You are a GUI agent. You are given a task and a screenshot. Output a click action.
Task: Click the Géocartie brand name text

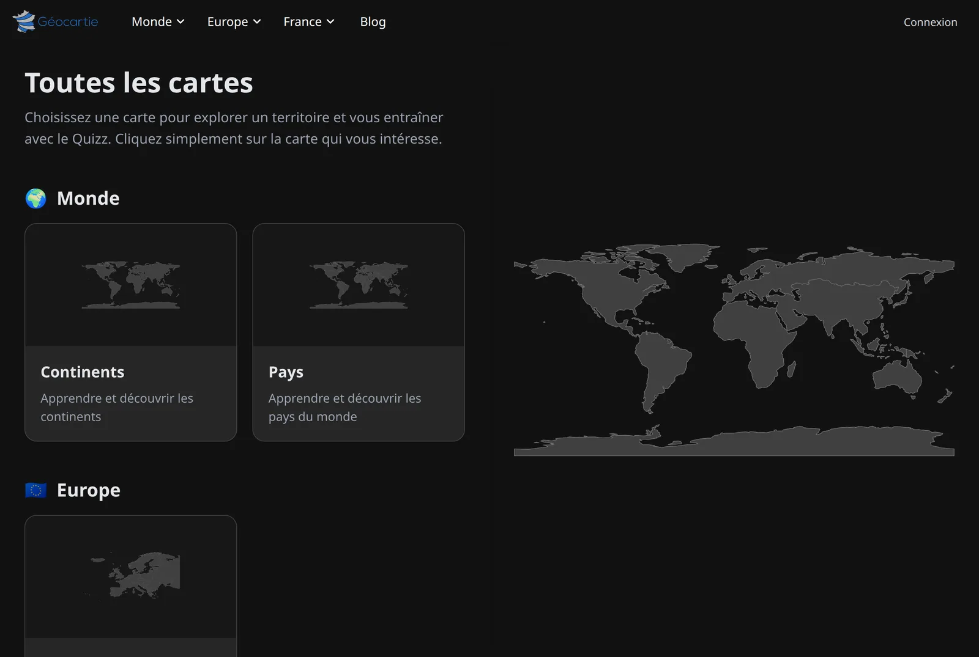pyautogui.click(x=68, y=22)
